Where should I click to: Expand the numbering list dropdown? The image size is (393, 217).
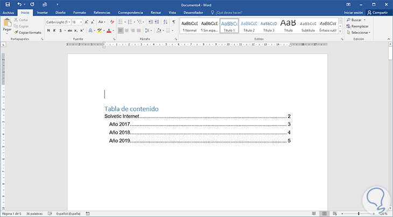tap(135, 22)
